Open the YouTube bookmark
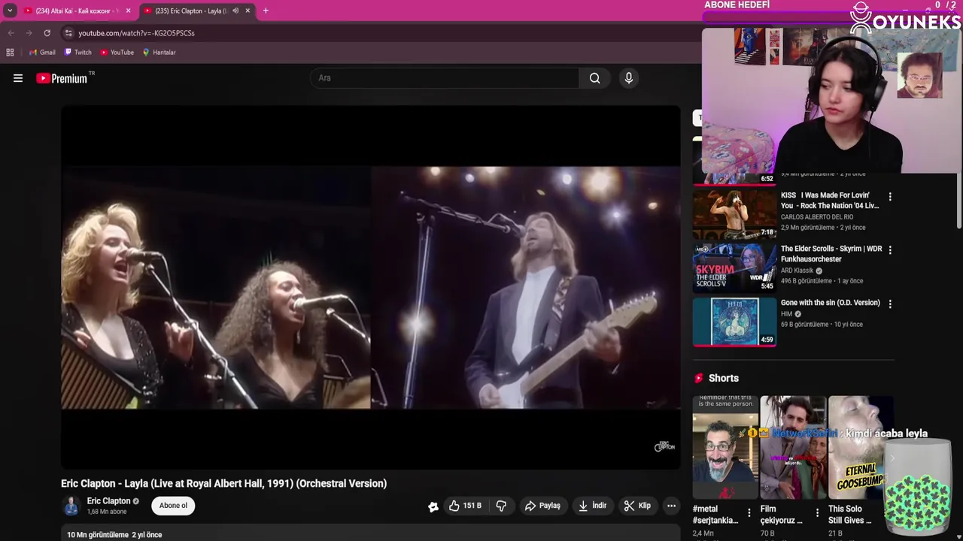The height and width of the screenshot is (541, 963). tap(117, 53)
